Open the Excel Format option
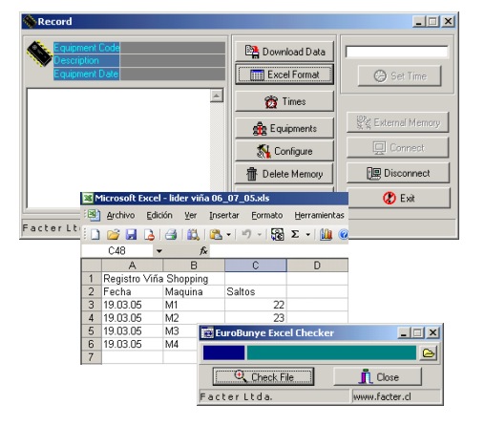The width and height of the screenshot is (485, 426). pyautogui.click(x=285, y=75)
